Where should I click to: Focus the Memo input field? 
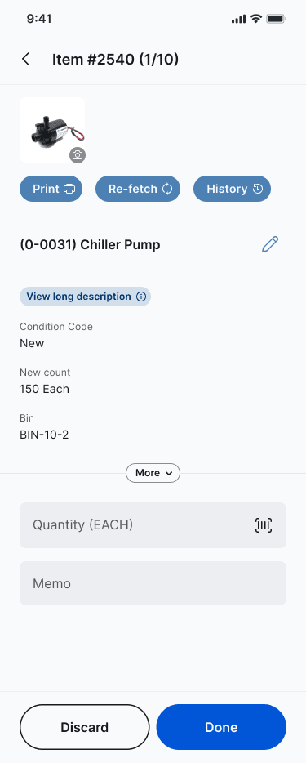tap(153, 583)
